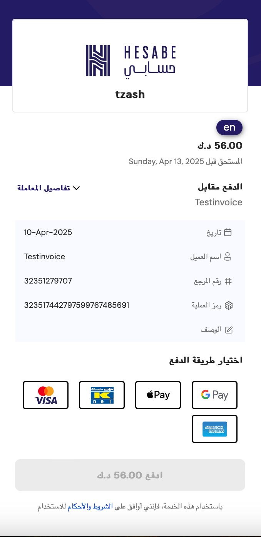Expand the transaction details chevron
This screenshot has width=261, height=537.
click(x=77, y=188)
